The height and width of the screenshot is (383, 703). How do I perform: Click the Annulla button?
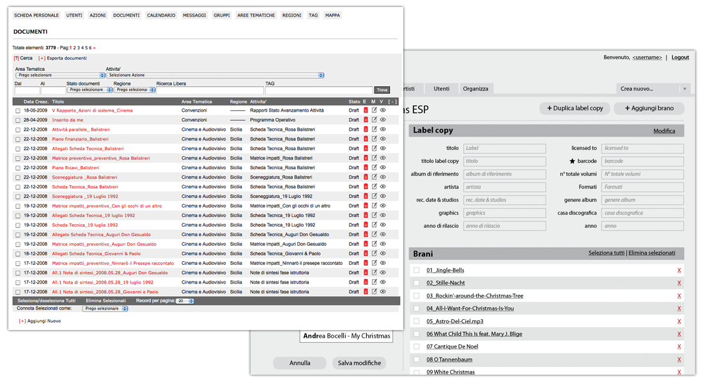point(300,363)
